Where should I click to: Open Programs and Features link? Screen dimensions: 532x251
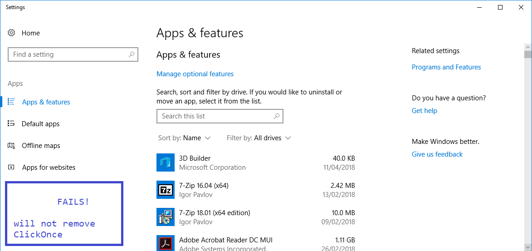click(446, 67)
